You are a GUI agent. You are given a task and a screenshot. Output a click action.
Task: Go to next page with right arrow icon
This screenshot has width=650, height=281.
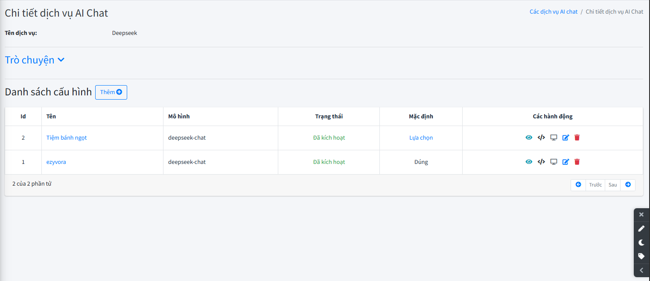tap(628, 185)
